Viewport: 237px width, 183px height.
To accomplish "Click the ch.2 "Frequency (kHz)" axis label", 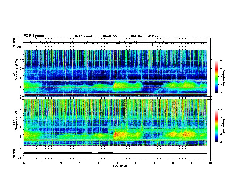I will coord(16,119).
